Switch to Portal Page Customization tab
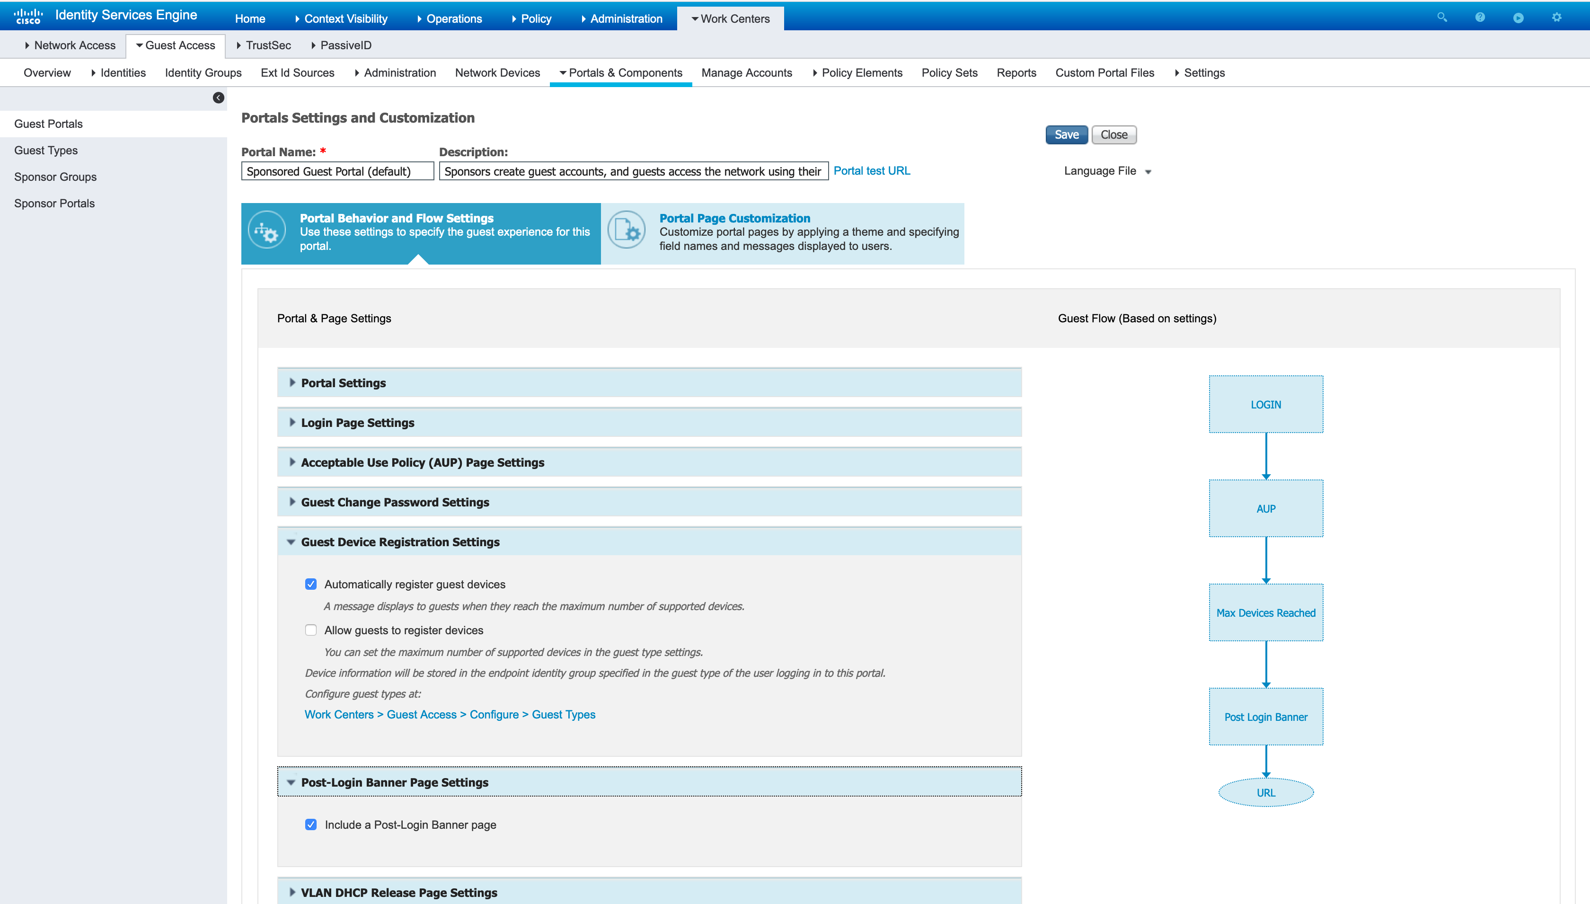1590x904 pixels. [783, 233]
